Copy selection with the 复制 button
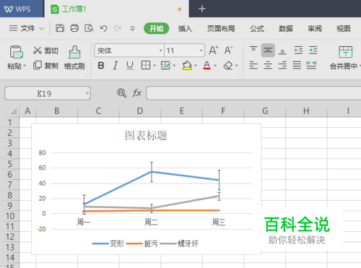 [x=45, y=65]
